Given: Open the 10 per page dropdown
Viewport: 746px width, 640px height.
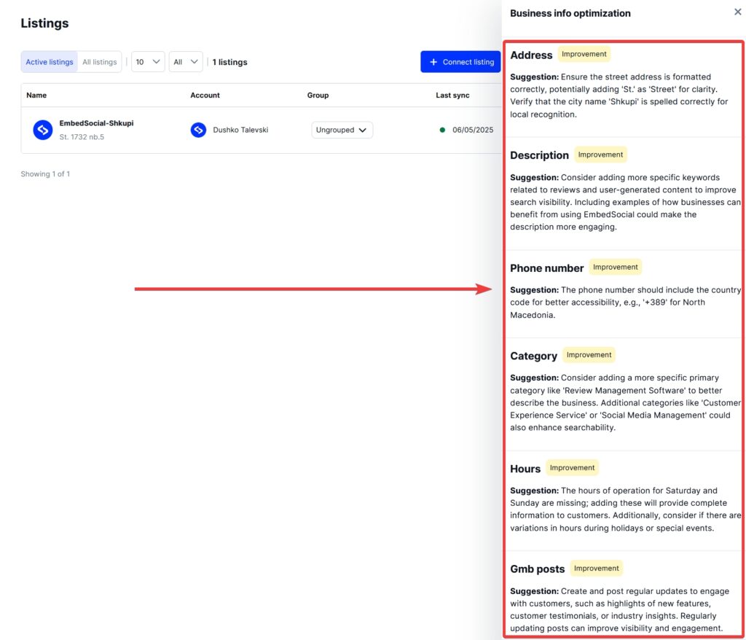Looking at the screenshot, I should (148, 62).
